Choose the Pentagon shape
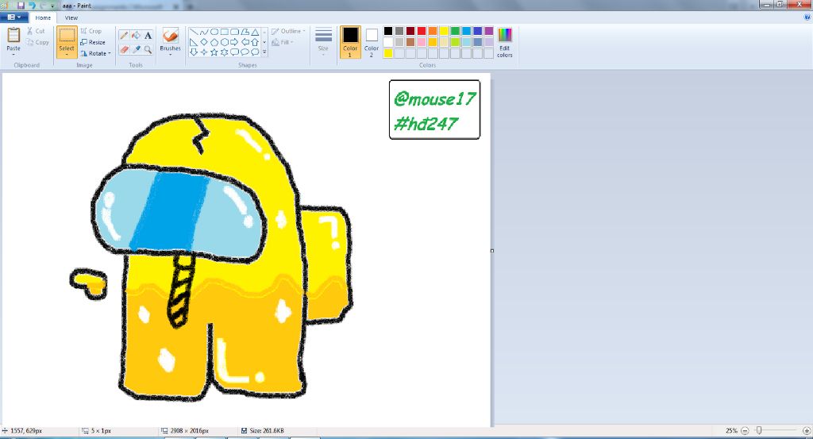The image size is (813, 439). point(214,42)
